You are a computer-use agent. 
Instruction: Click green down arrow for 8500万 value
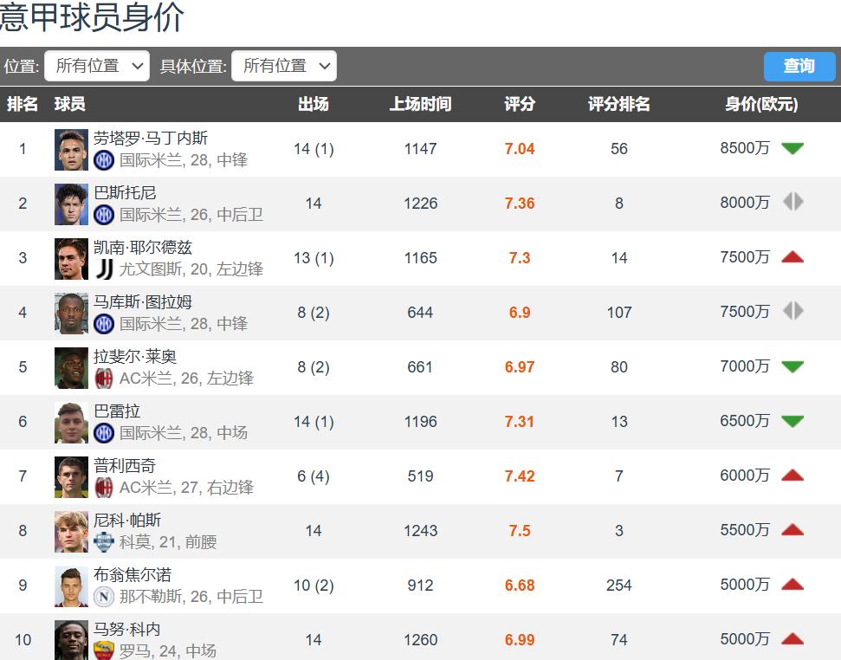pos(792,149)
